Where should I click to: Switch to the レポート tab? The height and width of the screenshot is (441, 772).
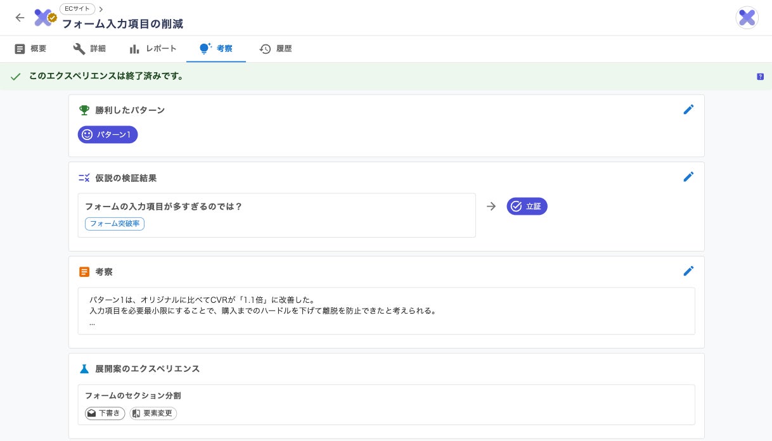click(x=153, y=49)
